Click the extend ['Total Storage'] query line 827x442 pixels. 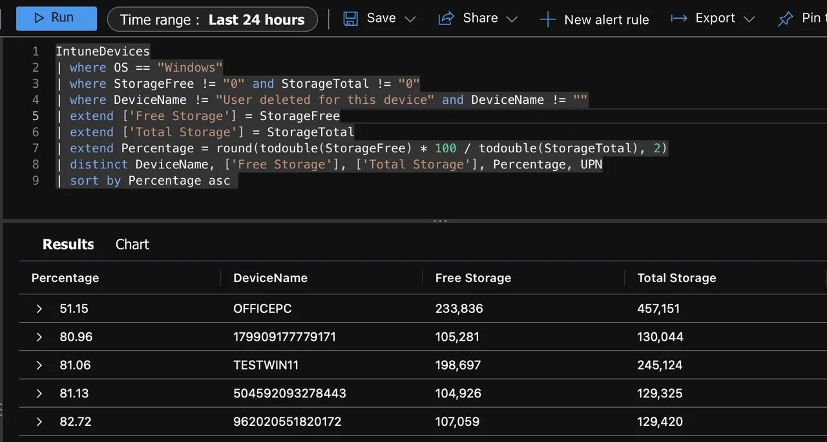click(205, 132)
